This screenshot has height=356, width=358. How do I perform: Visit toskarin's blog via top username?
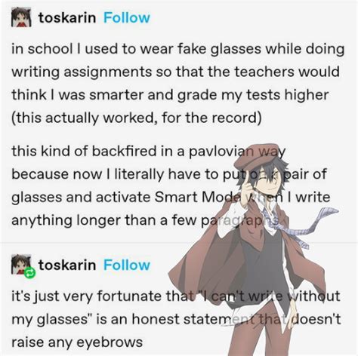67,18
